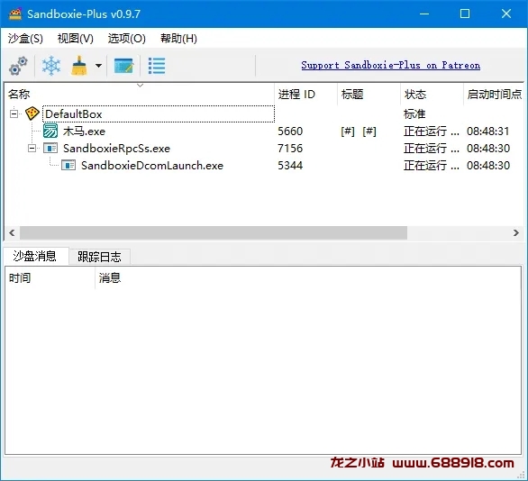Switch to the 跟踪日志 tab
The height and width of the screenshot is (481, 528).
[99, 257]
